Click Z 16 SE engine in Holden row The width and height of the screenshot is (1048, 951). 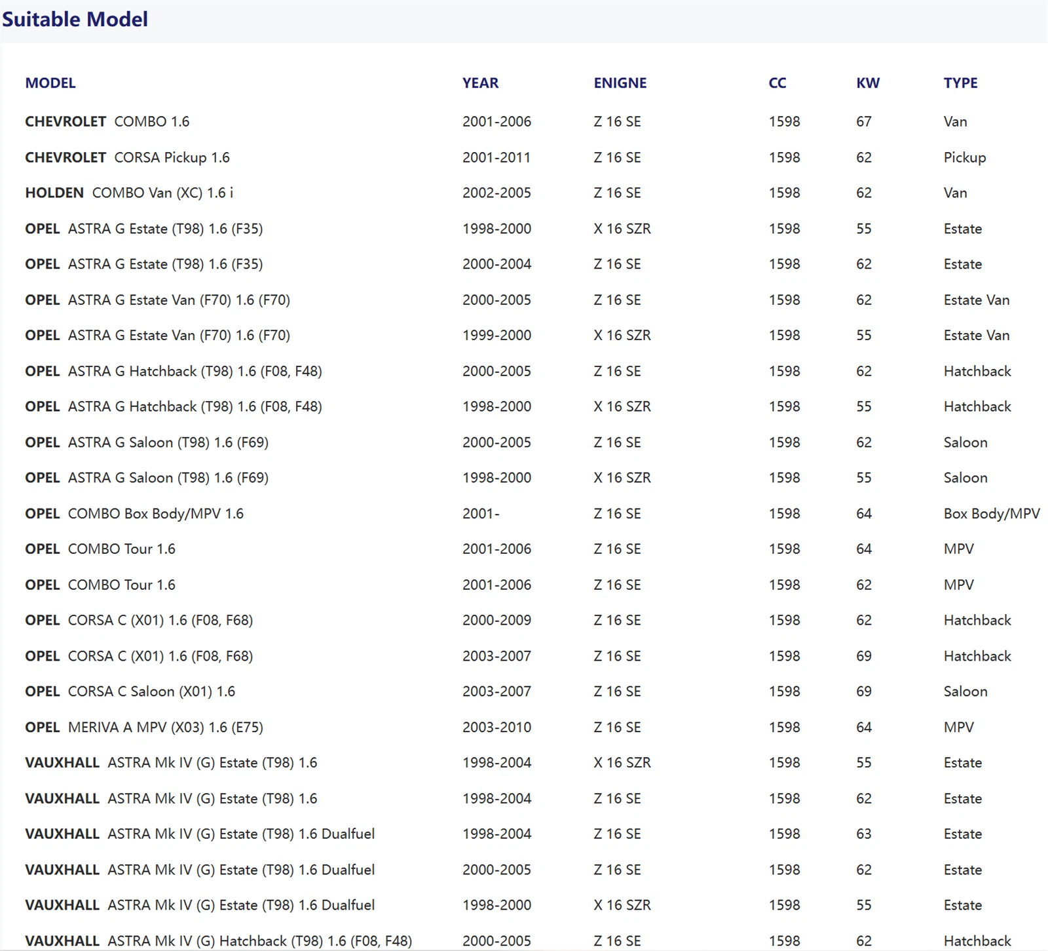(x=617, y=193)
